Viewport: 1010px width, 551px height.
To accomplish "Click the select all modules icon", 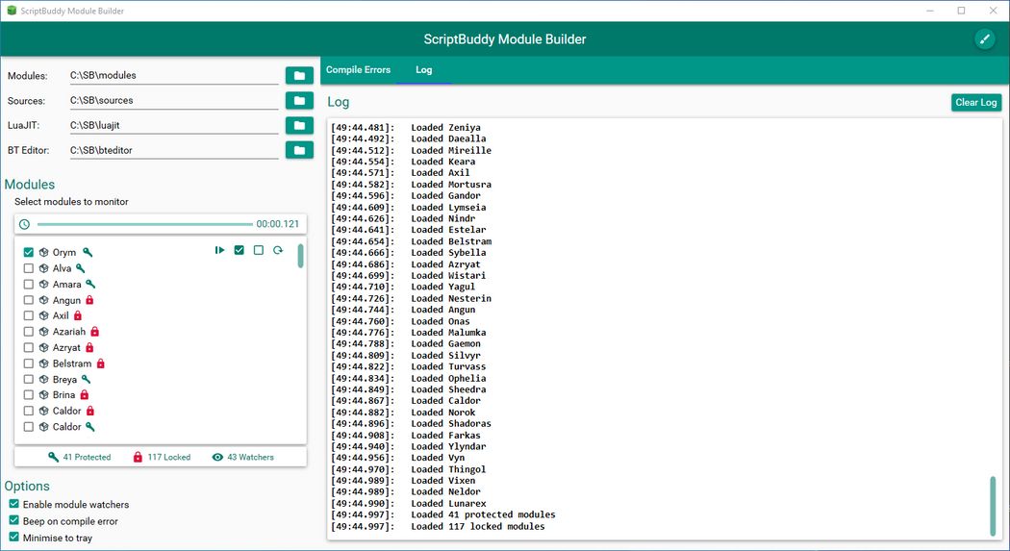I will click(240, 250).
